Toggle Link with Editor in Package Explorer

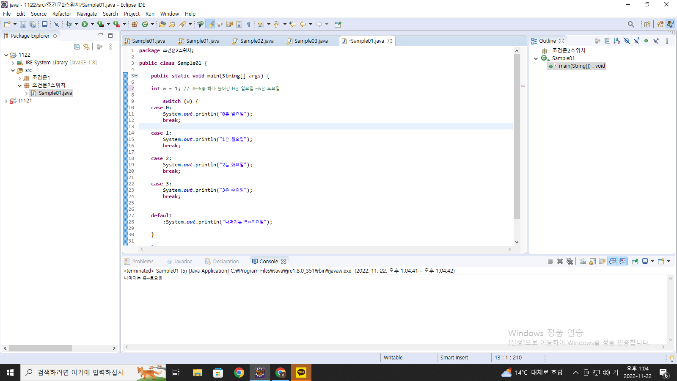pos(86,47)
